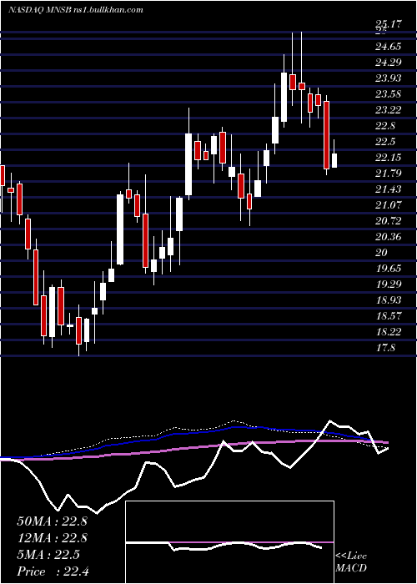Click the 23.93 price level label
The width and height of the screenshot is (417, 584).
389,78
